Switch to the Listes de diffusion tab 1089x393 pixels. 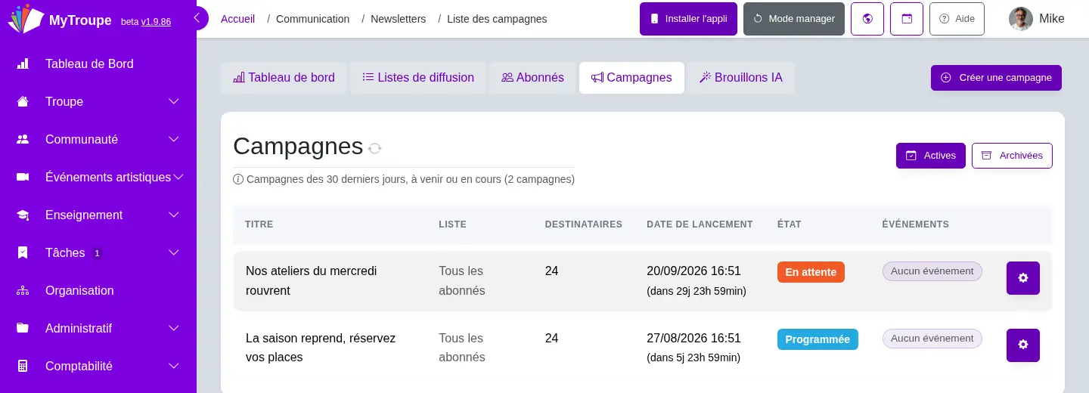coord(418,78)
